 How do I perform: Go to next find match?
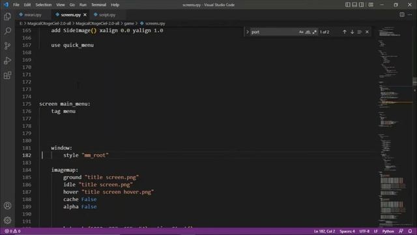(352, 32)
